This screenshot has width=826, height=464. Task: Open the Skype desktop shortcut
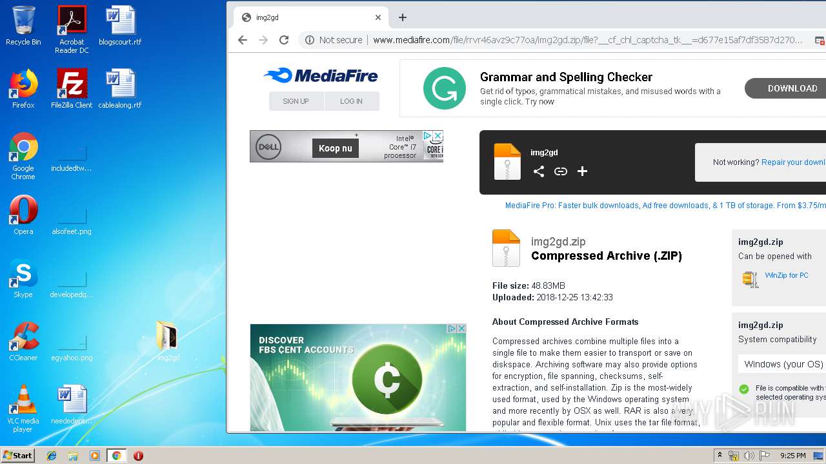tap(23, 278)
